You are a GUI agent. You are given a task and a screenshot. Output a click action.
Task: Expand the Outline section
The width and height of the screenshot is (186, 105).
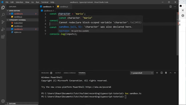[x=12, y=104]
